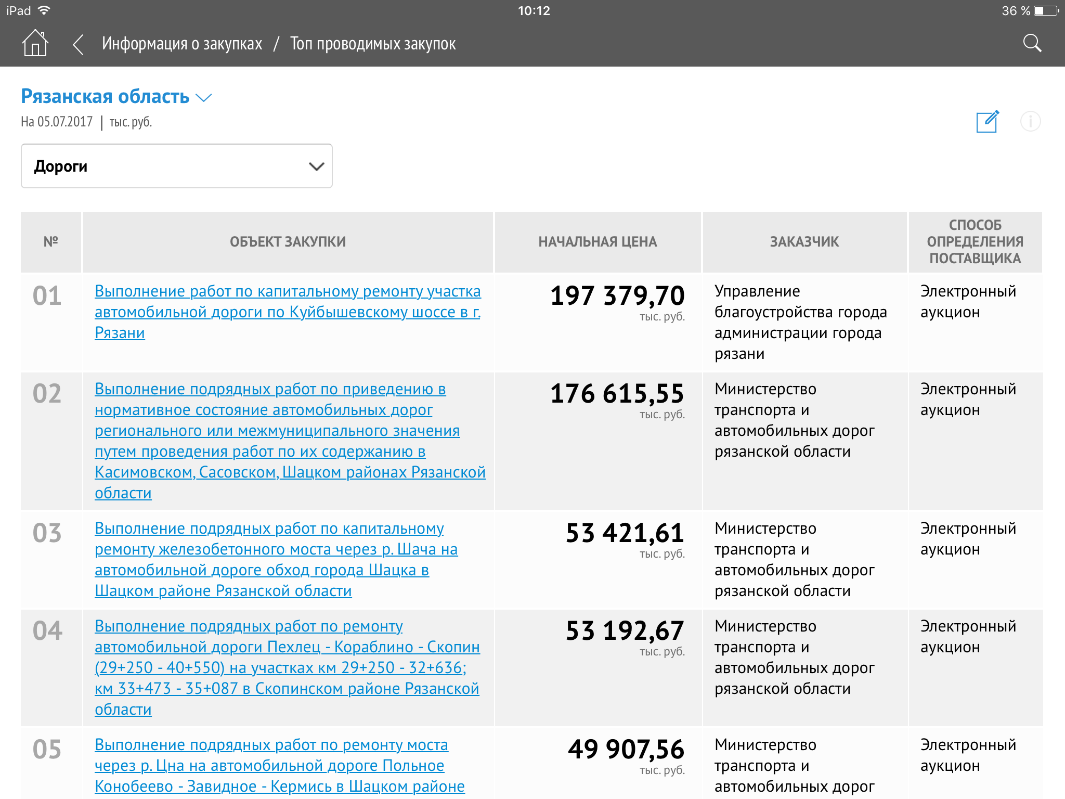Open the Дороги category dropdown

pyautogui.click(x=177, y=166)
